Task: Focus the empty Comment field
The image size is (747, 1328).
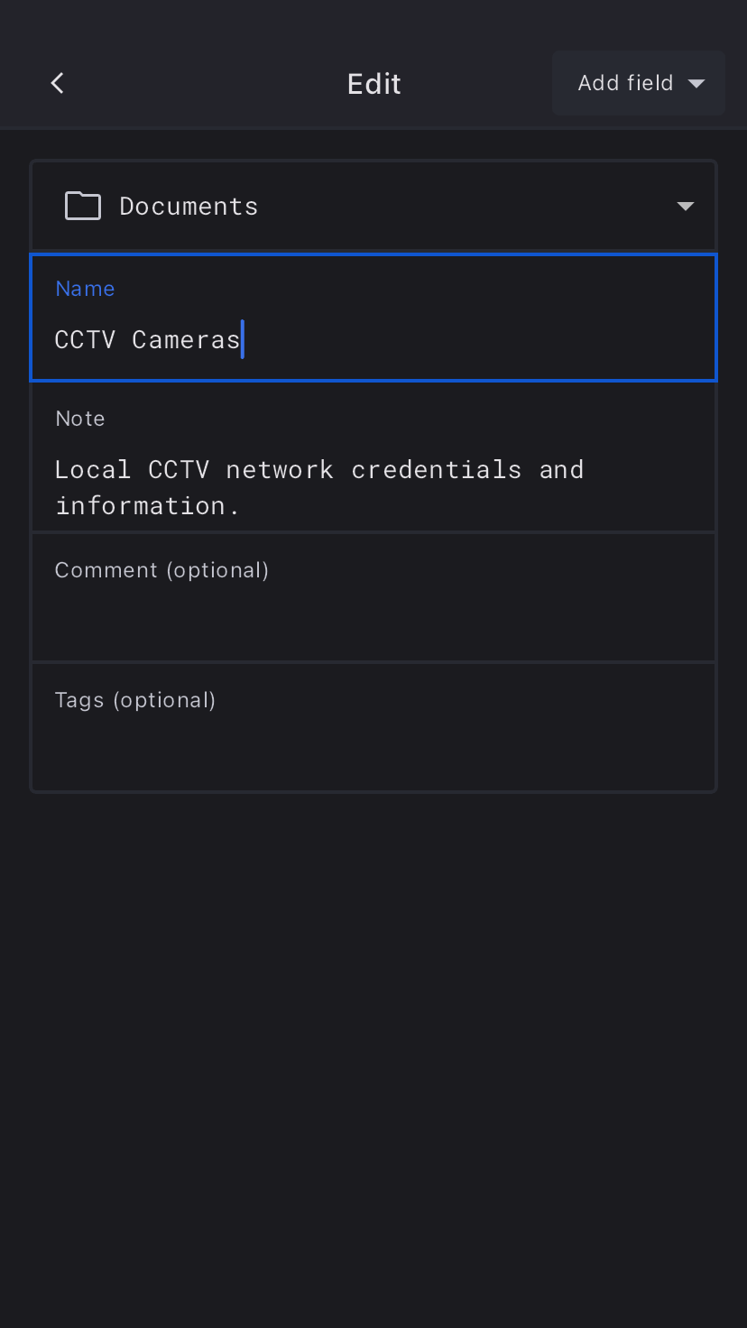Action: (373, 618)
